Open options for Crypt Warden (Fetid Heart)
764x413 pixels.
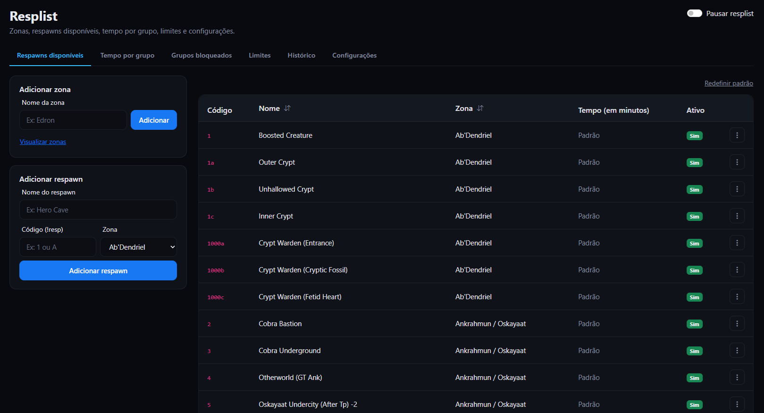[737, 297]
